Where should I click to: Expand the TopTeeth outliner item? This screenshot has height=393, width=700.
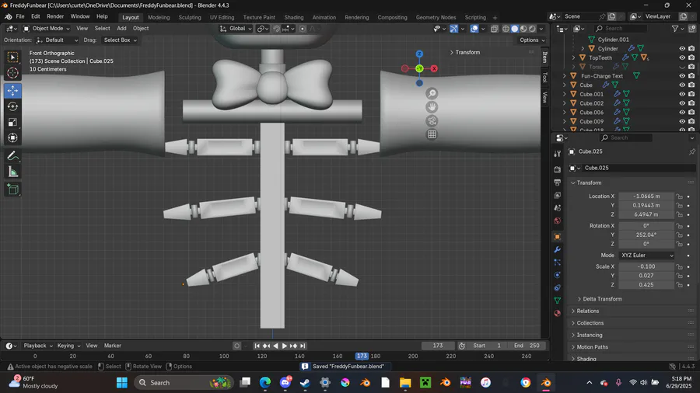tap(574, 57)
